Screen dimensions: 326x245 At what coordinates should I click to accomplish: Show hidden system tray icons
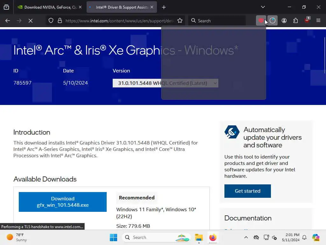(246, 237)
